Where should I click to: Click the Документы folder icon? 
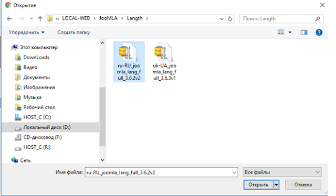click(18, 77)
